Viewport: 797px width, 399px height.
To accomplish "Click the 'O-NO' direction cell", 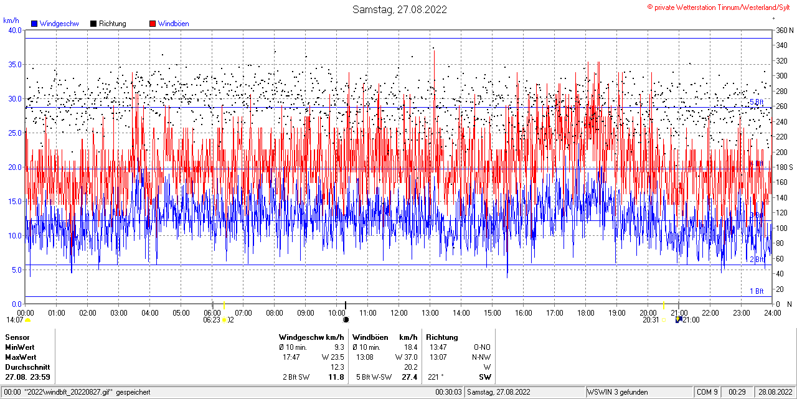I will tap(482, 347).
